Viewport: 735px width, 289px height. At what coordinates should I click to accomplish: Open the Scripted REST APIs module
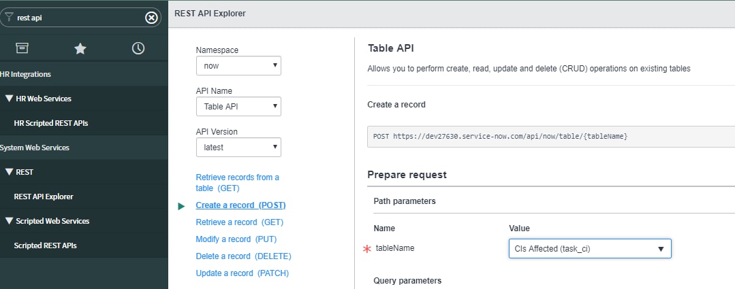tap(46, 245)
